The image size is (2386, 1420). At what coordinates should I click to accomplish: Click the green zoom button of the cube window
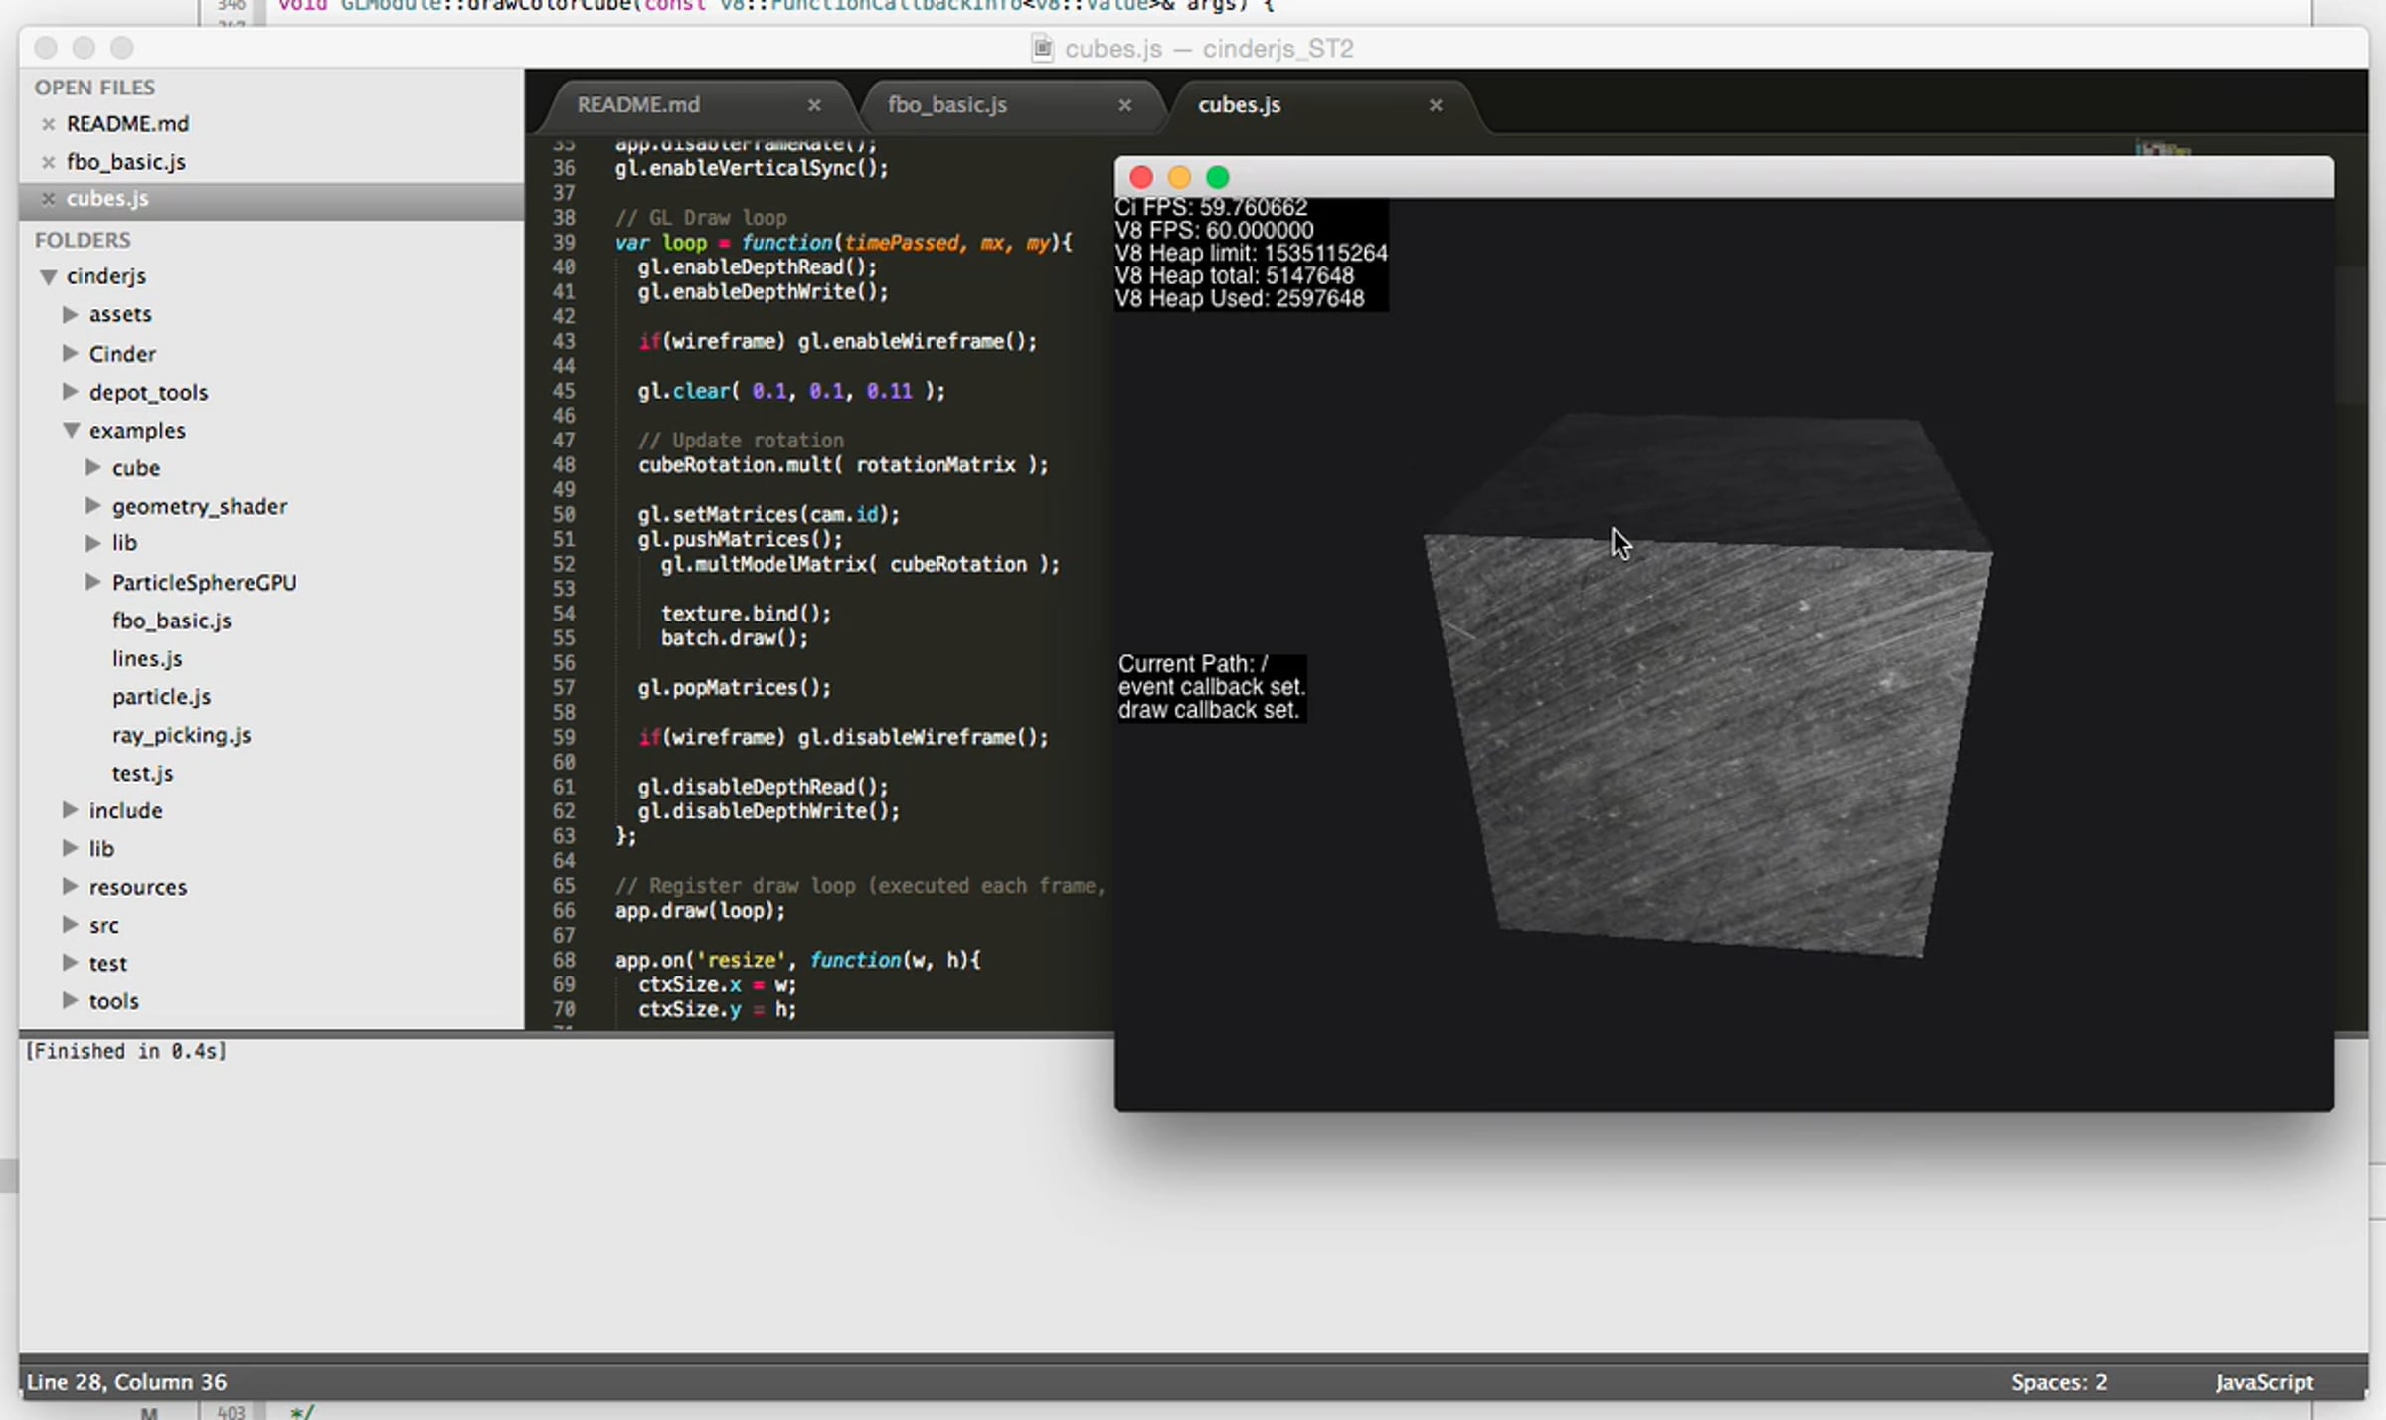[1217, 178]
